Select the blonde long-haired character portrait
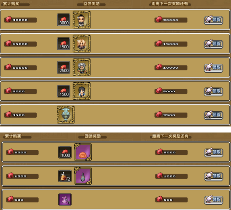 pos(82,43)
